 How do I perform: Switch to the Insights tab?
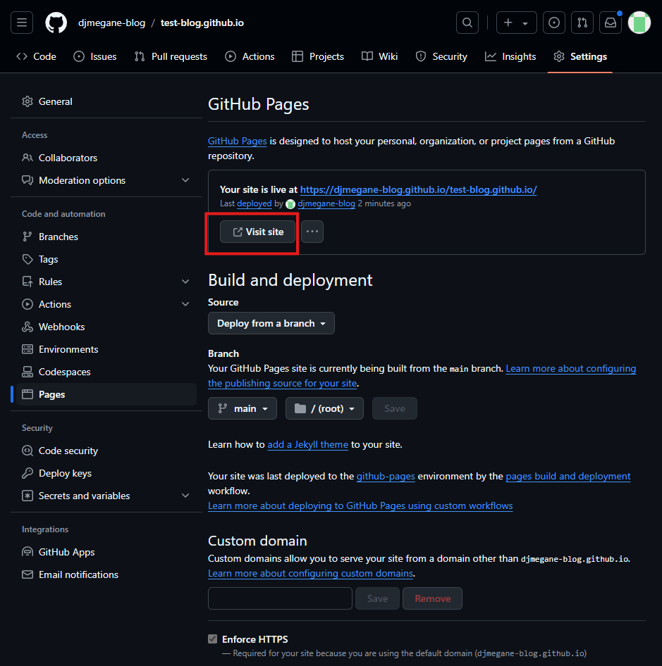pos(510,56)
